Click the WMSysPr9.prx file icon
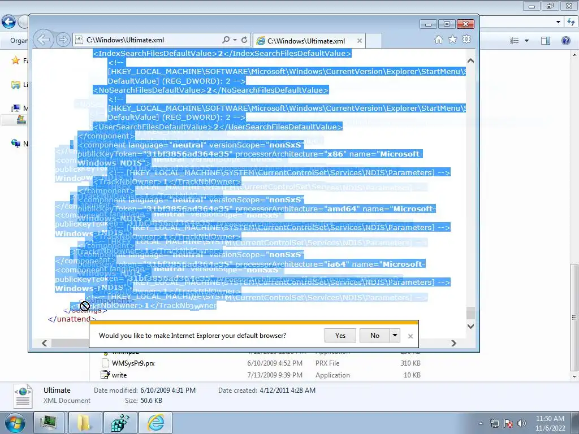579x434 pixels. (105, 363)
